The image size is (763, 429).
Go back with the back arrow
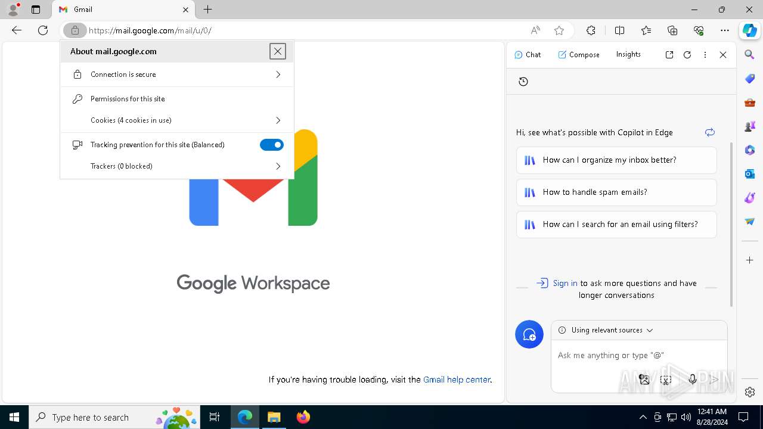[x=17, y=30]
